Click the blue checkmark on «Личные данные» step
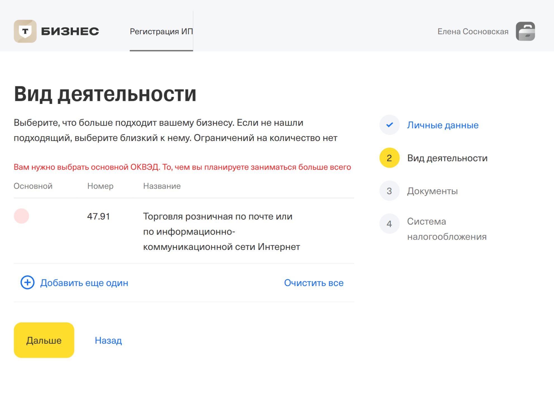 click(x=389, y=125)
